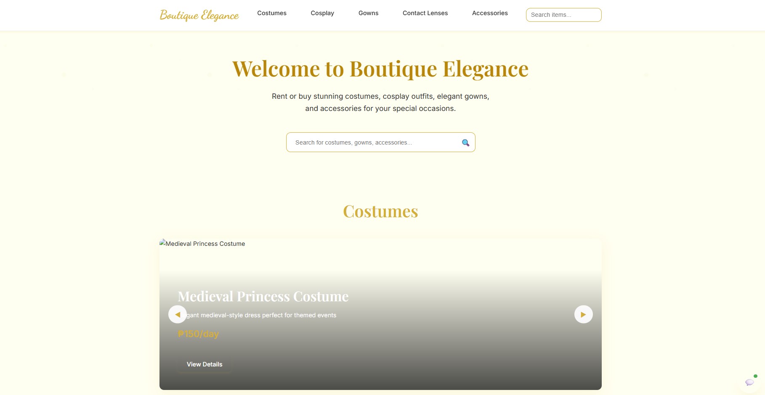Open the Costumes nav menu item
The width and height of the screenshot is (765, 395).
pyautogui.click(x=272, y=13)
